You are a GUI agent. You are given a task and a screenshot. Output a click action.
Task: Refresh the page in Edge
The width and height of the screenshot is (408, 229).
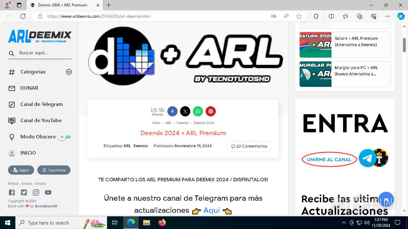pyautogui.click(x=23, y=16)
